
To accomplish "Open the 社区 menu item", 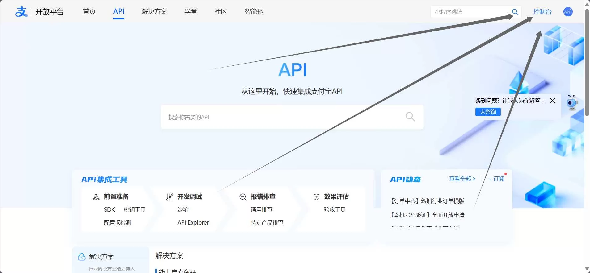I will (221, 11).
